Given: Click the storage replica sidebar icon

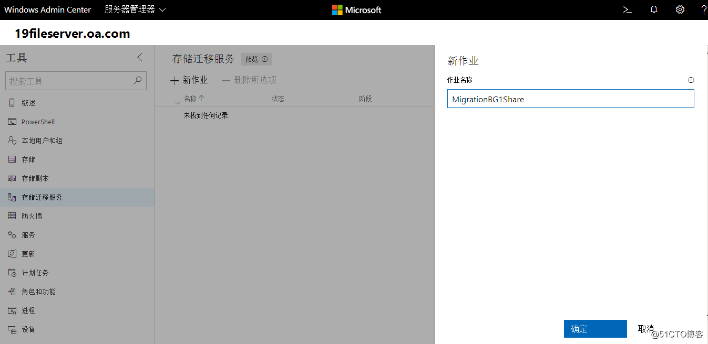Looking at the screenshot, I should (12, 178).
